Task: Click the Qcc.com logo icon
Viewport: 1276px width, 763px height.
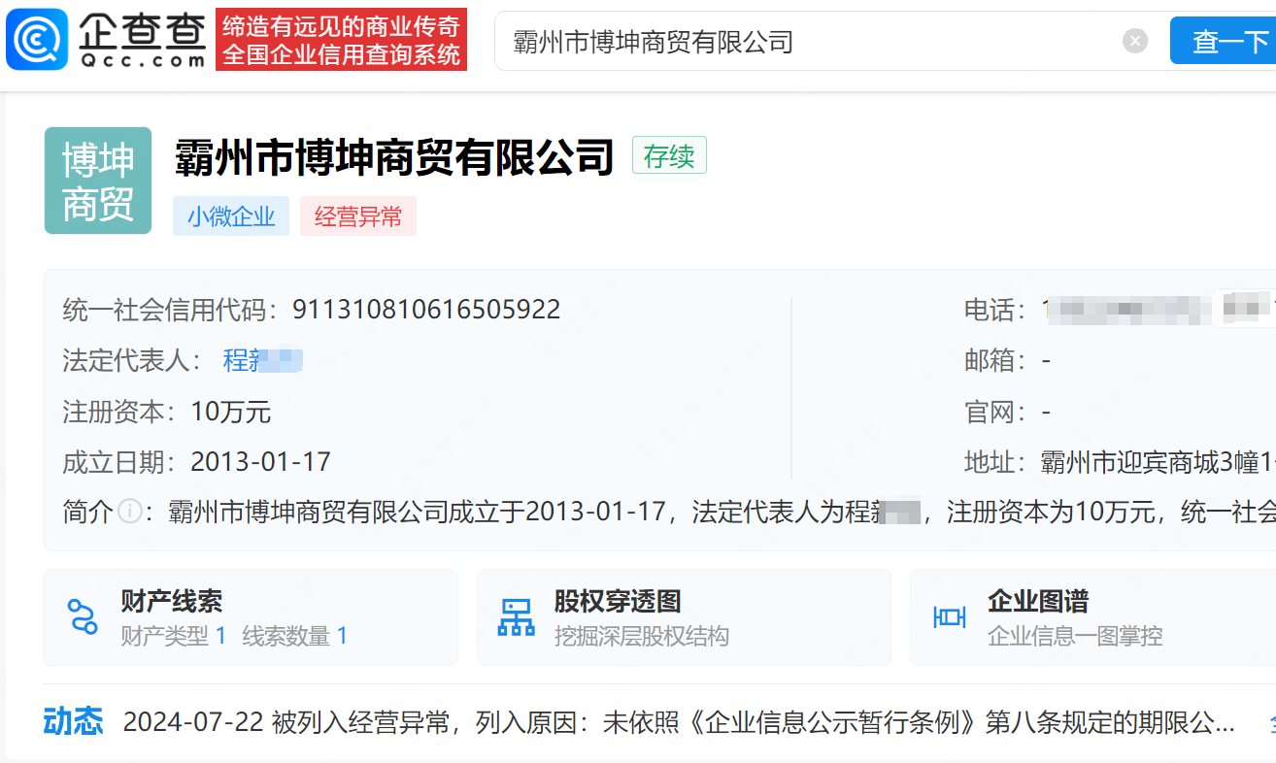Action: (37, 40)
